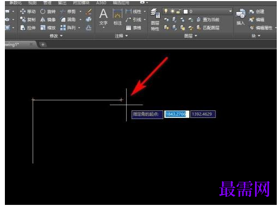Select the 引线 (Leader) tool
The height and width of the screenshot is (206, 280).
(x=133, y=20)
